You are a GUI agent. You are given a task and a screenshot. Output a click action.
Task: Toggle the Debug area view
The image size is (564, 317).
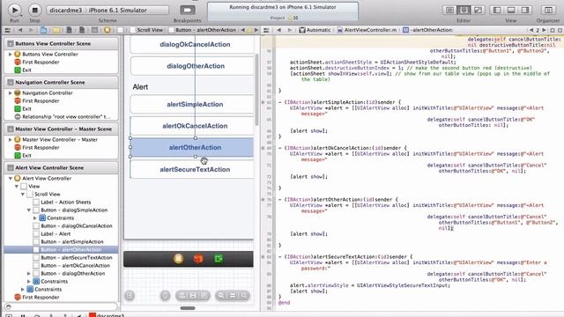tap(511, 10)
